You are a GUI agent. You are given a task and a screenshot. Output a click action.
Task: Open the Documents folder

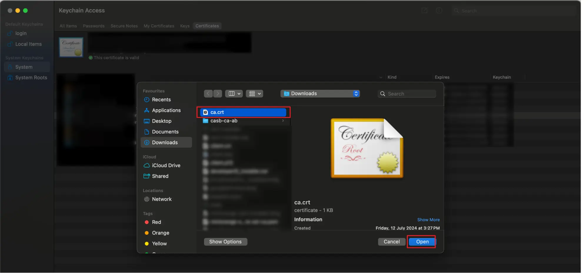165,132
